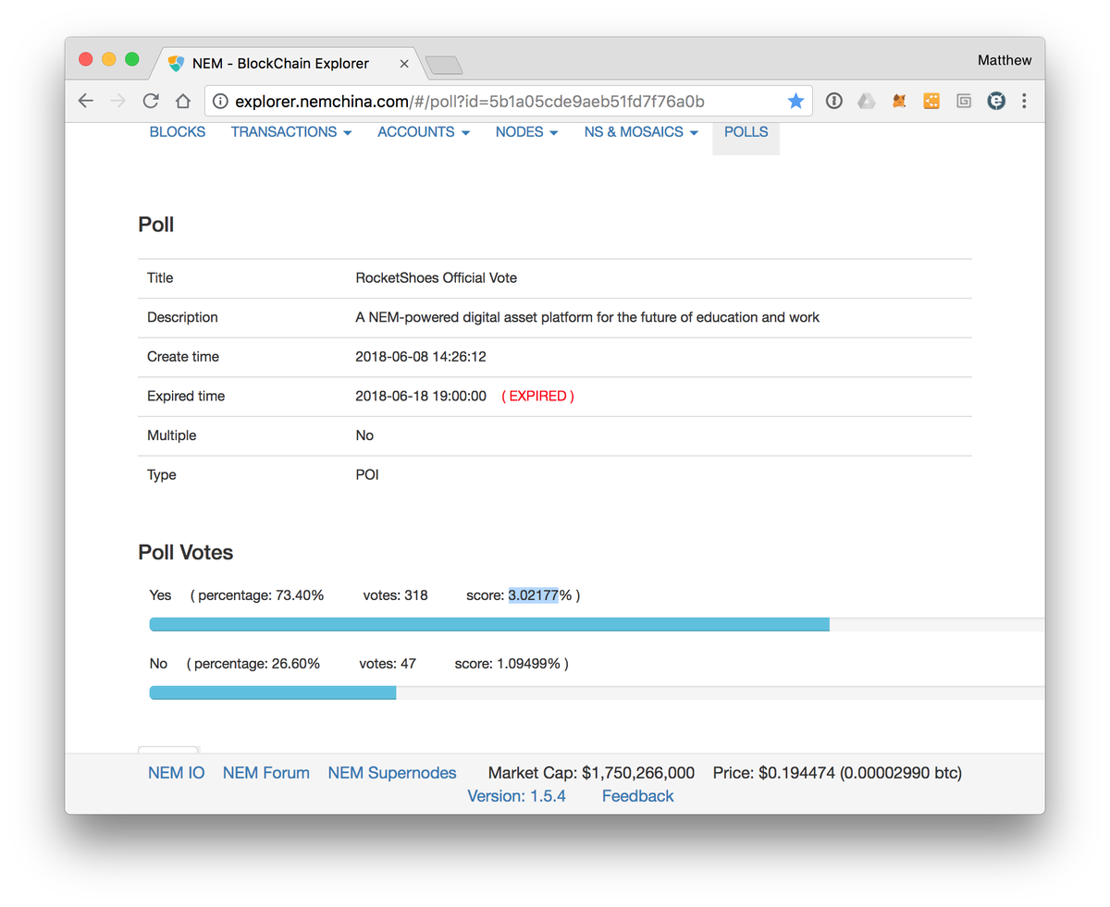Click the orange share extension icon
This screenshot has height=907, width=1110.
coord(931,102)
